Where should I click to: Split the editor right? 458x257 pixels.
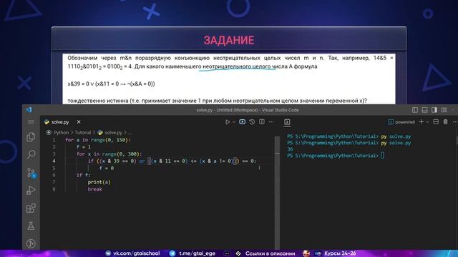coord(262,122)
